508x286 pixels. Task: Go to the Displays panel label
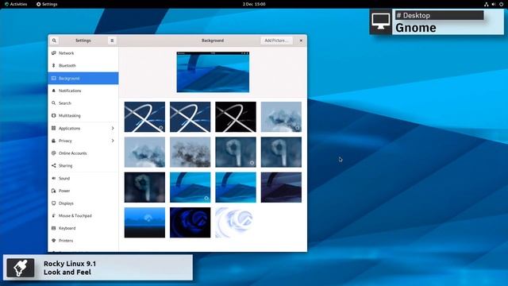tap(66, 203)
